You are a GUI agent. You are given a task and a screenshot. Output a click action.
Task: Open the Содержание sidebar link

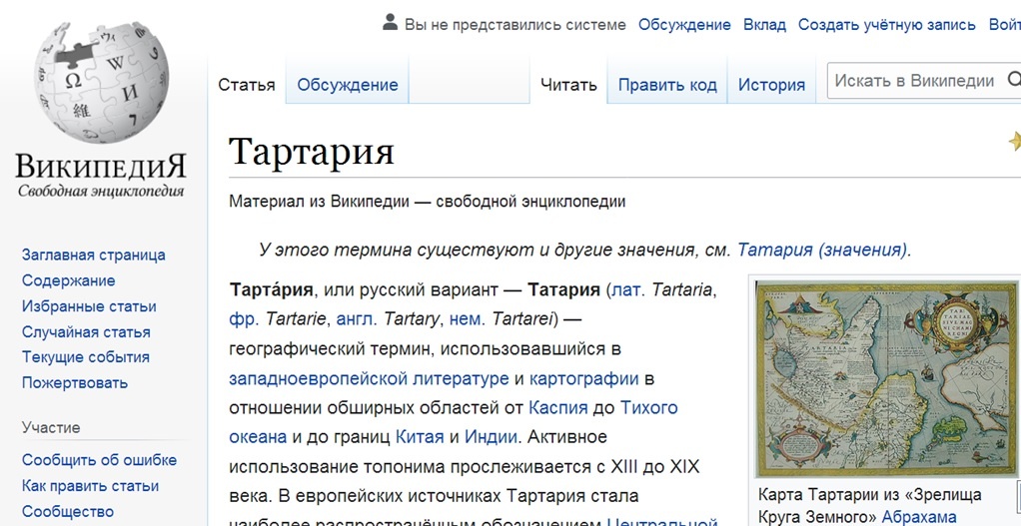(x=68, y=280)
